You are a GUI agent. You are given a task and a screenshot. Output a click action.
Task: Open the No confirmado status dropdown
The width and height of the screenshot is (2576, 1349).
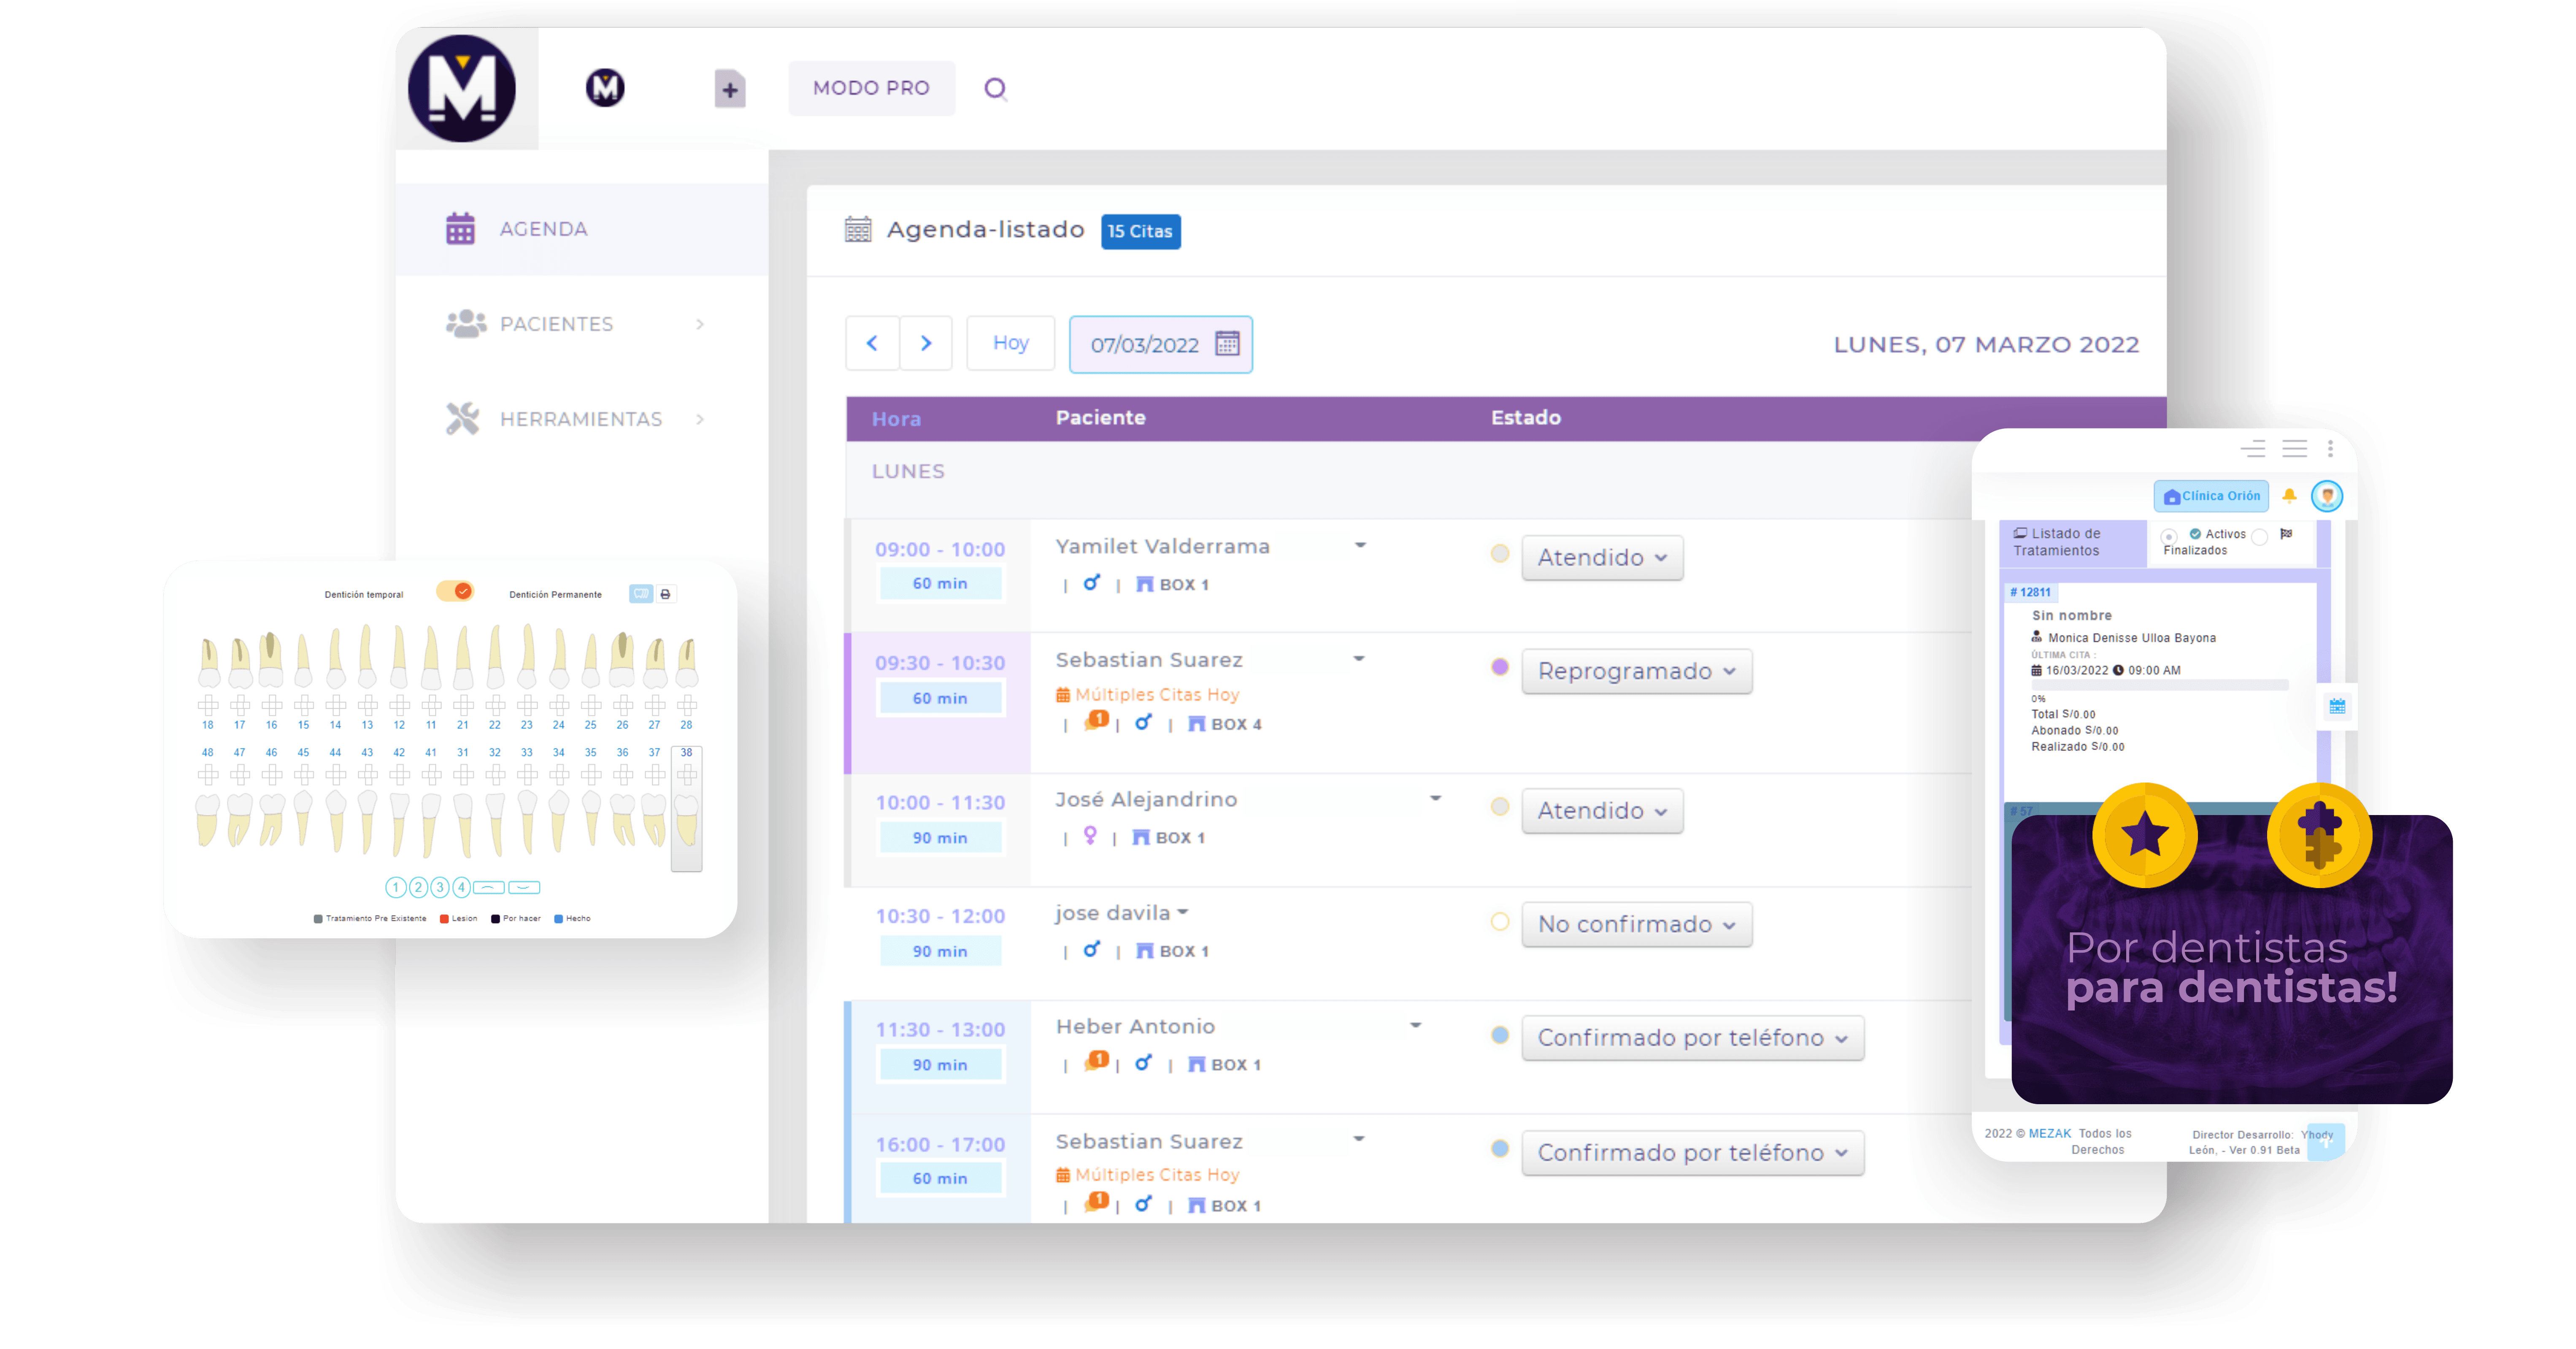pos(1637,924)
